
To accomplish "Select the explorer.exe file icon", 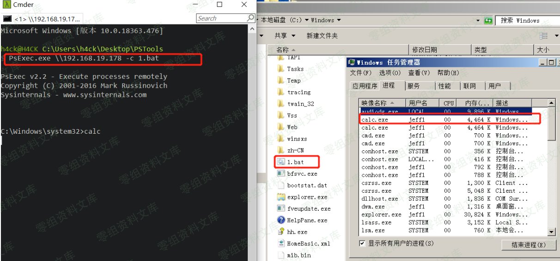I will (x=281, y=197).
